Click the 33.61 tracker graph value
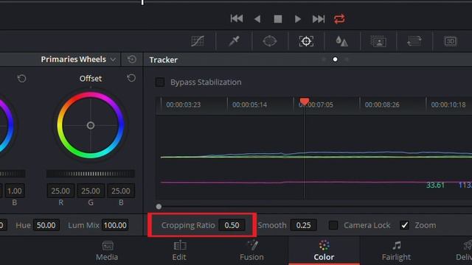This screenshot has height=265, width=472. [x=435, y=185]
